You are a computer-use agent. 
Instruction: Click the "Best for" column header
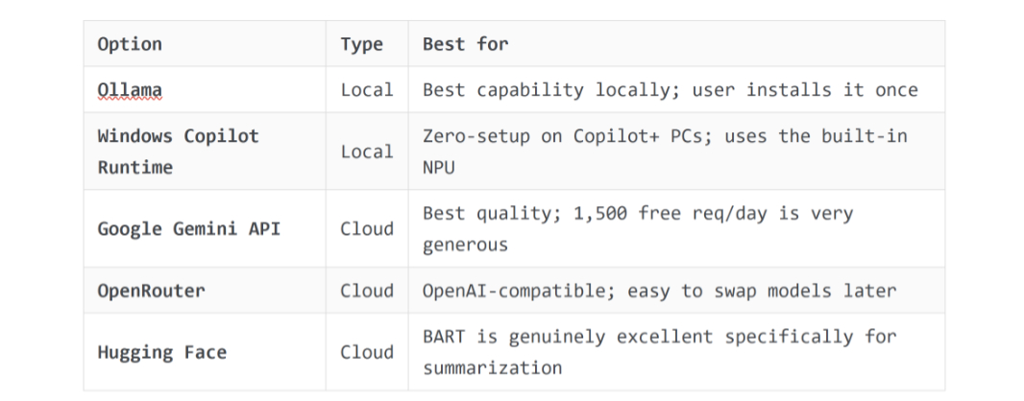point(466,44)
